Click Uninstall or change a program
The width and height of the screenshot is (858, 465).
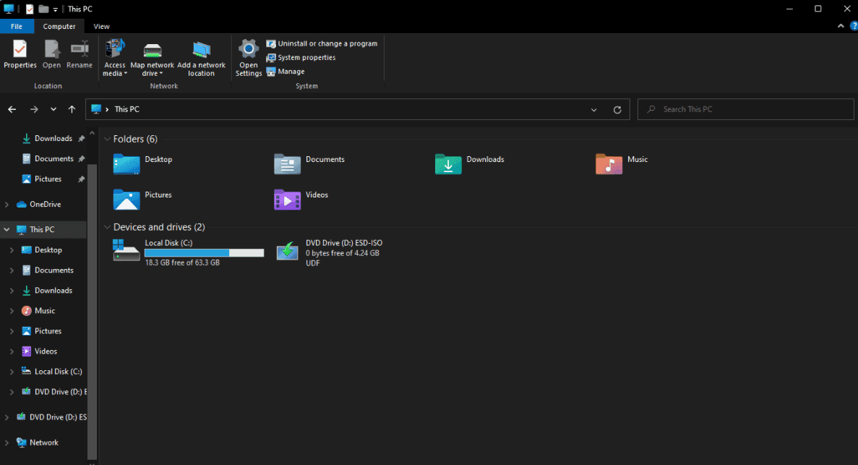tap(322, 43)
